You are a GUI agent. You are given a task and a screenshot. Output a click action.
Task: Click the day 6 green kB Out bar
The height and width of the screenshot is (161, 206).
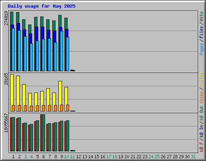(43, 133)
